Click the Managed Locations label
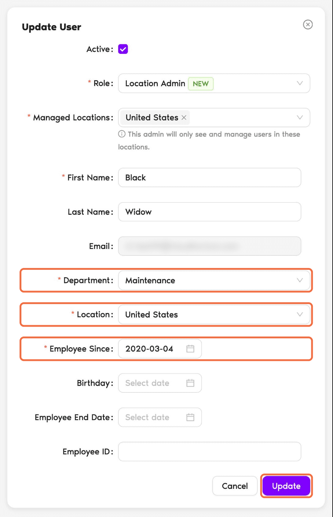Image resolution: width=333 pixels, height=517 pixels. pos(73,118)
